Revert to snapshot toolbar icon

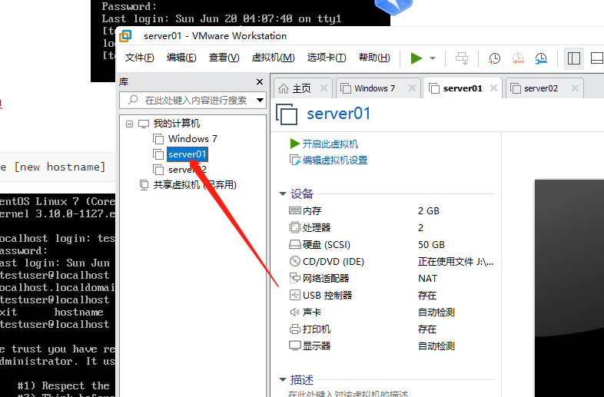pos(518,58)
